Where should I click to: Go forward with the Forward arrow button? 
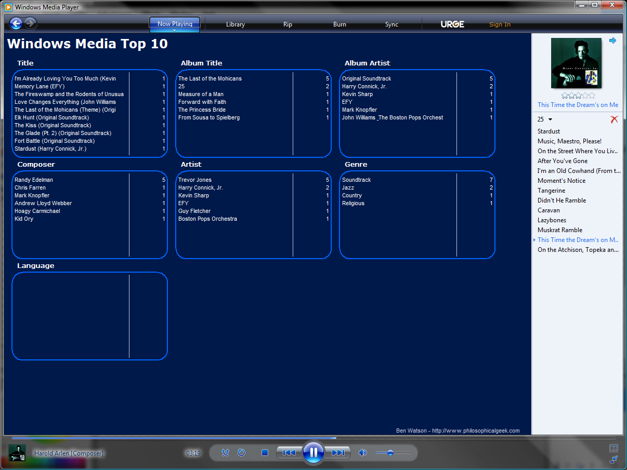coord(30,23)
